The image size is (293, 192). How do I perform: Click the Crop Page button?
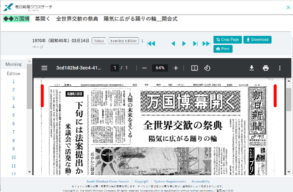[x=227, y=39]
